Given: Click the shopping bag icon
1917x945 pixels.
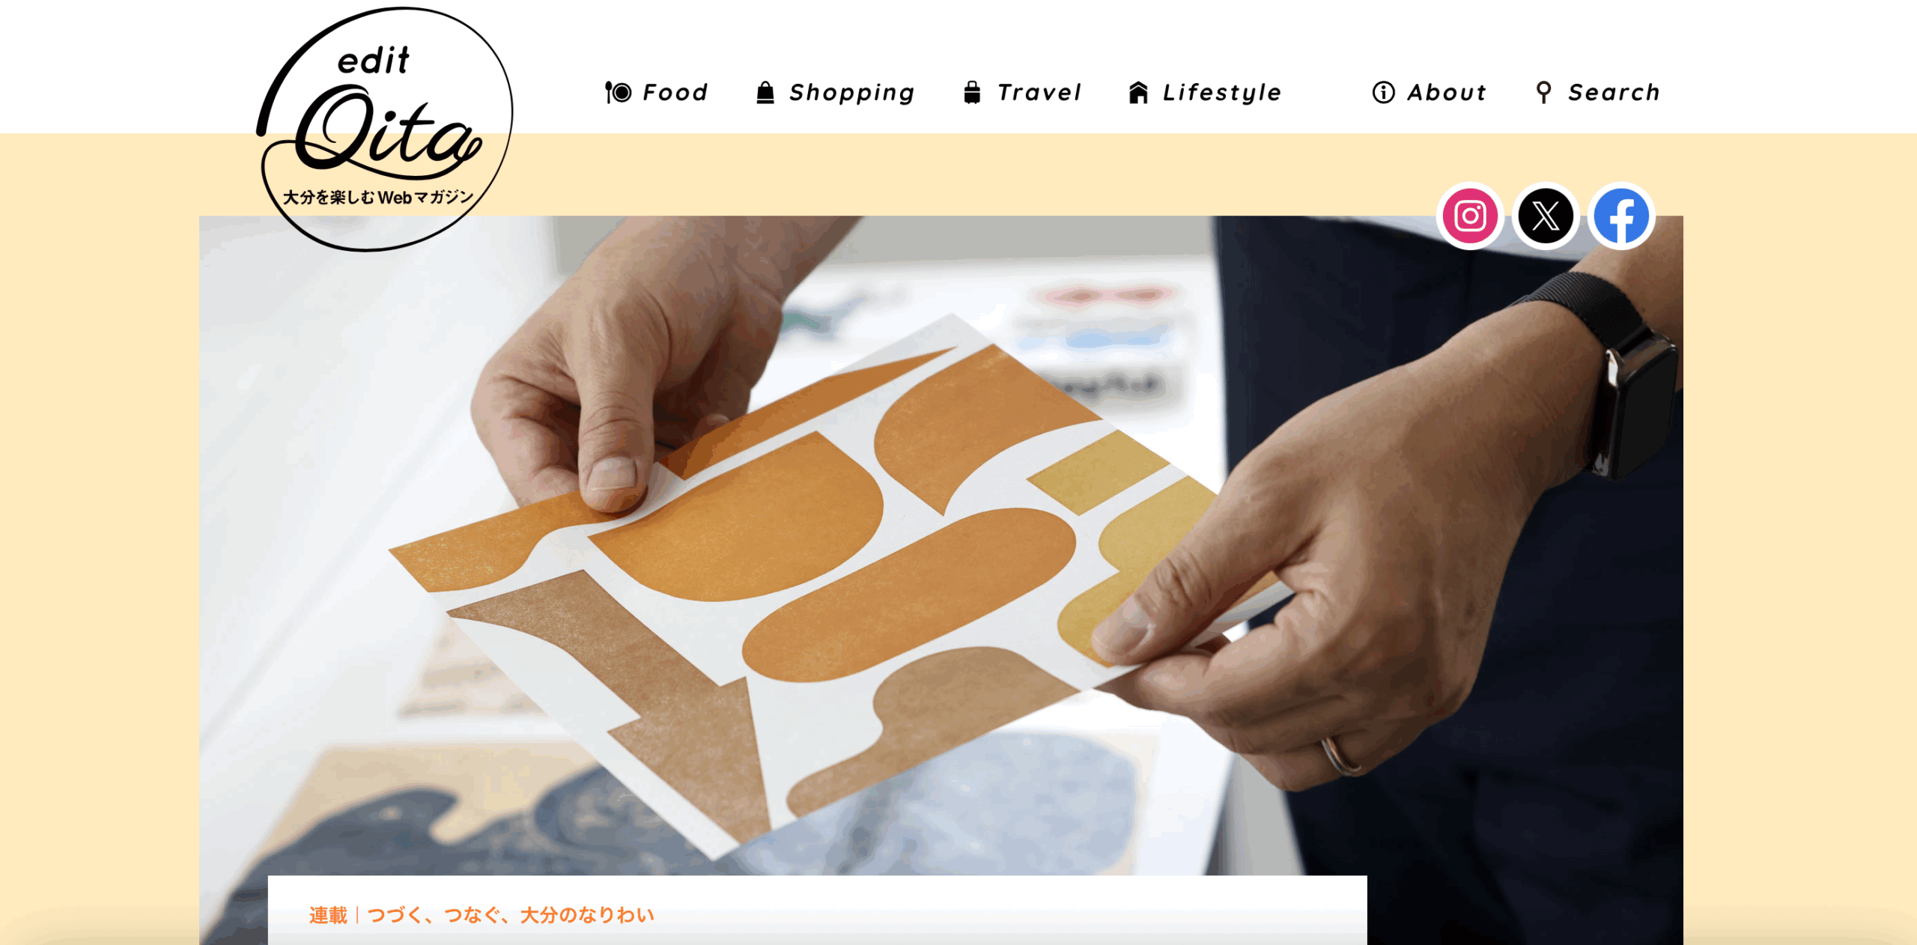Looking at the screenshot, I should (x=765, y=92).
